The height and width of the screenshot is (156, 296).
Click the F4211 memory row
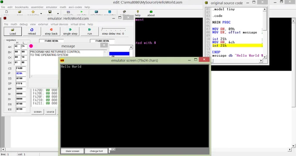coord(45,104)
